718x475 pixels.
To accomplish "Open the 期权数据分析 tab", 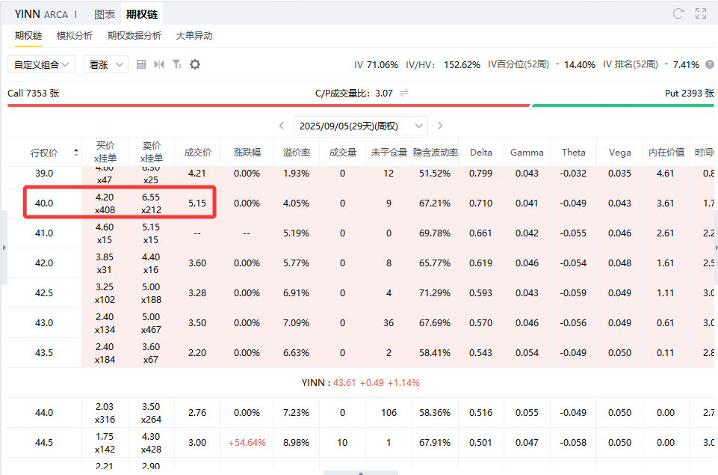I will tap(134, 36).
